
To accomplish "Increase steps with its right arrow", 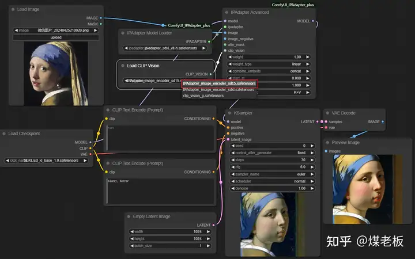I will [312, 160].
